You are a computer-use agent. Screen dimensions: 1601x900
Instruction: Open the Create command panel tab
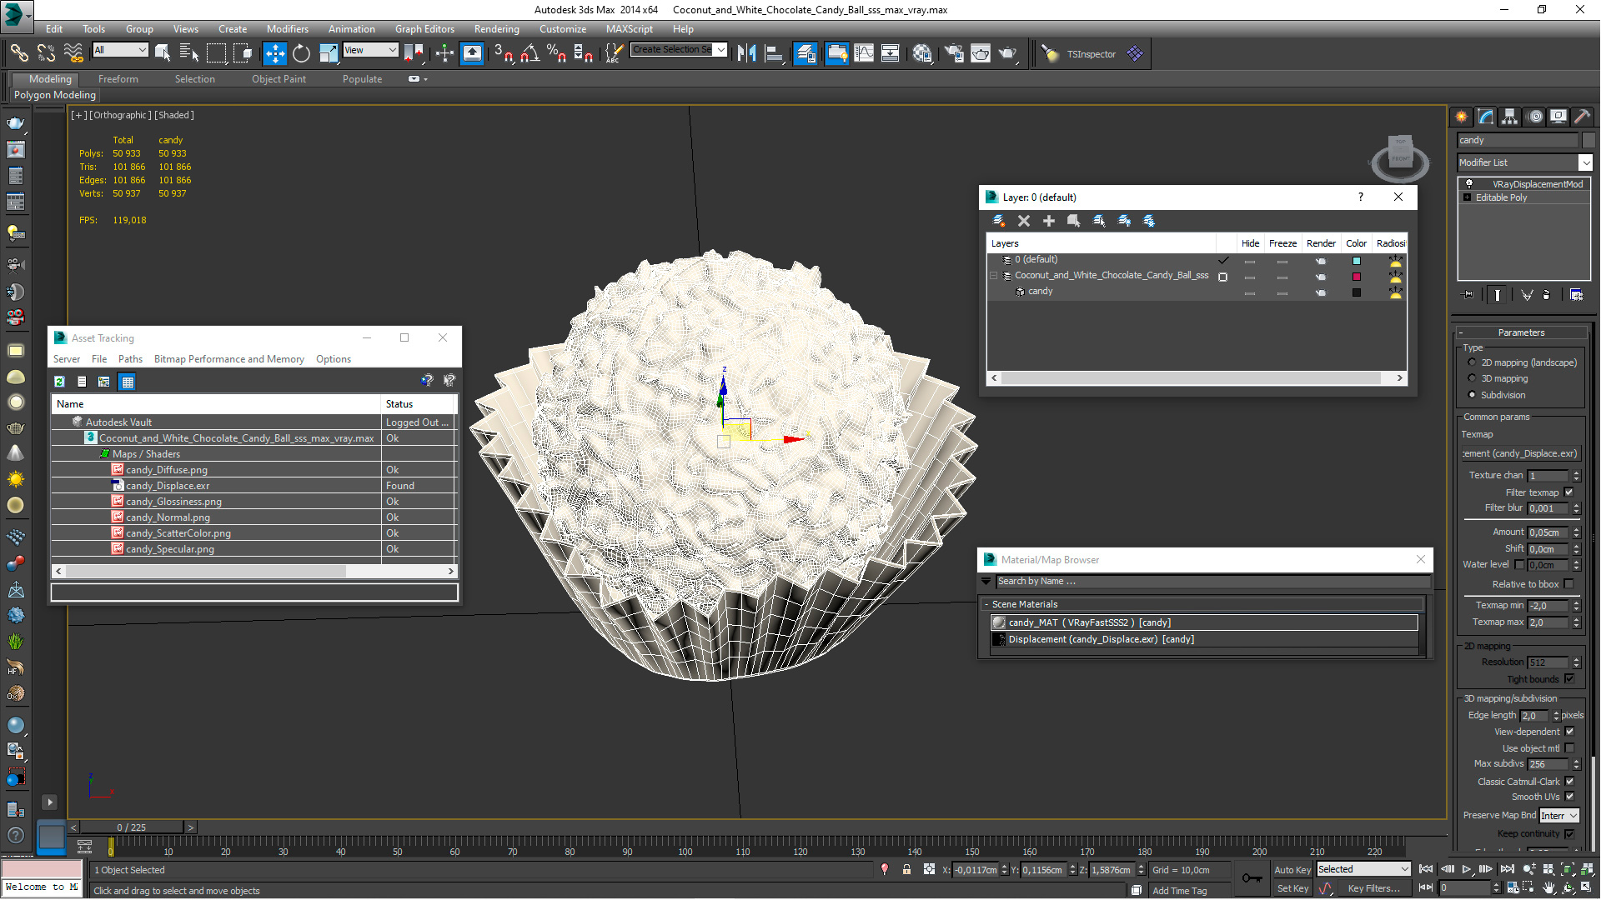tap(1462, 117)
